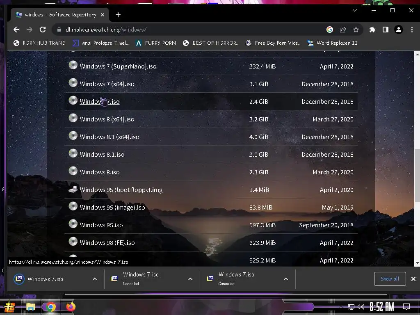Click disc icon beside Windows 7 (SuperNano).iso
Screen dimensions: 420x315
pyautogui.click(x=73, y=65)
